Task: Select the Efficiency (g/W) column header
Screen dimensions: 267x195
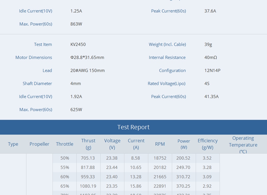Action: (x=207, y=144)
